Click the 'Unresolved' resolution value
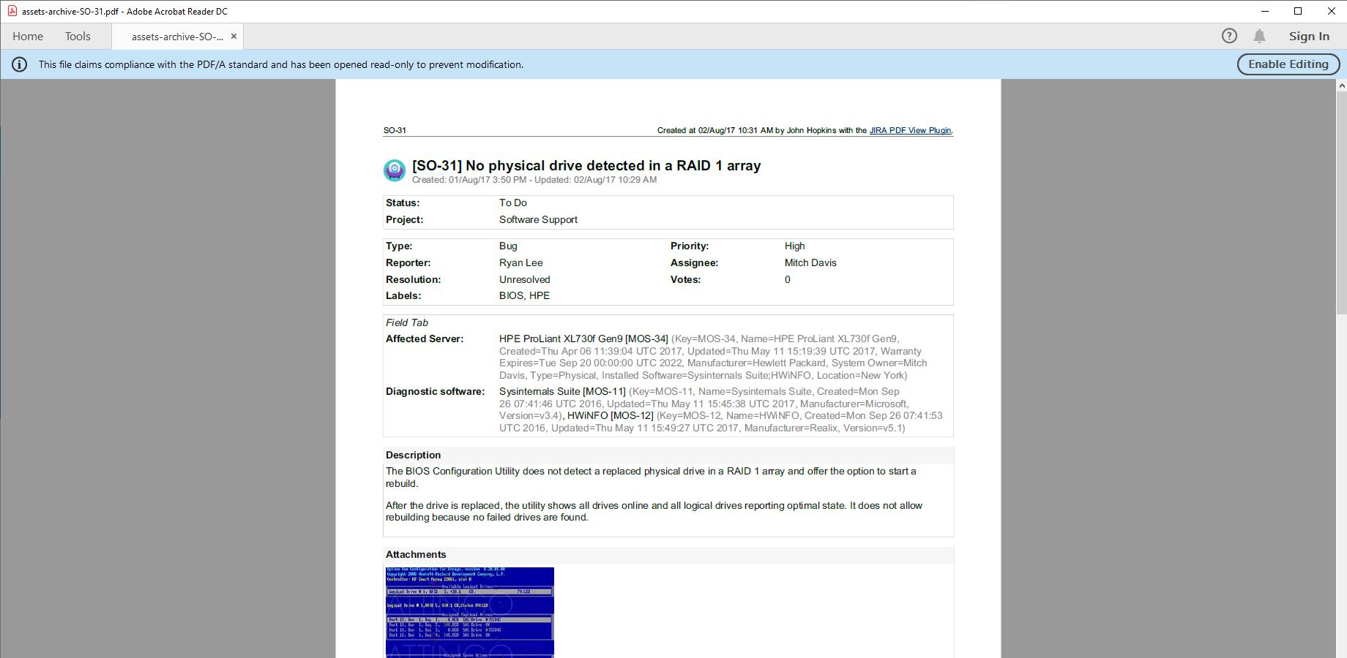This screenshot has height=658, width=1347. [525, 279]
